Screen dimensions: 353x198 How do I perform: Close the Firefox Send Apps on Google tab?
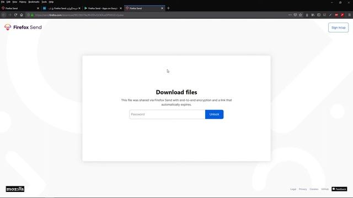pyautogui.click(x=121, y=8)
